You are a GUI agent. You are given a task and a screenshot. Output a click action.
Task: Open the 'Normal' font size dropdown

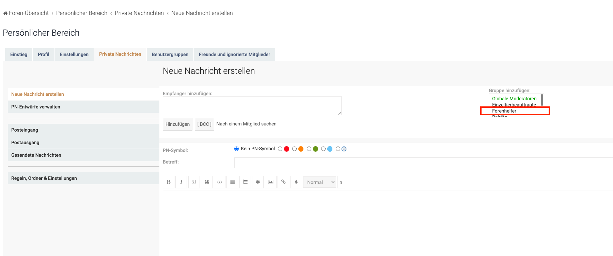[319, 182]
